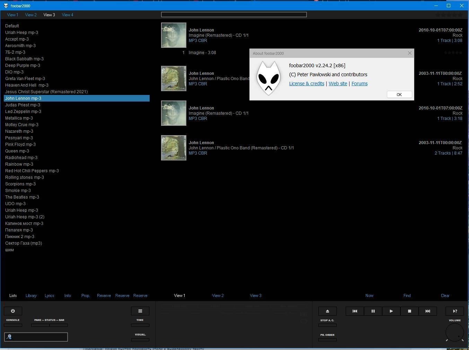Click OK in About foobar2000 dialog
The width and height of the screenshot is (469, 350).
click(399, 95)
